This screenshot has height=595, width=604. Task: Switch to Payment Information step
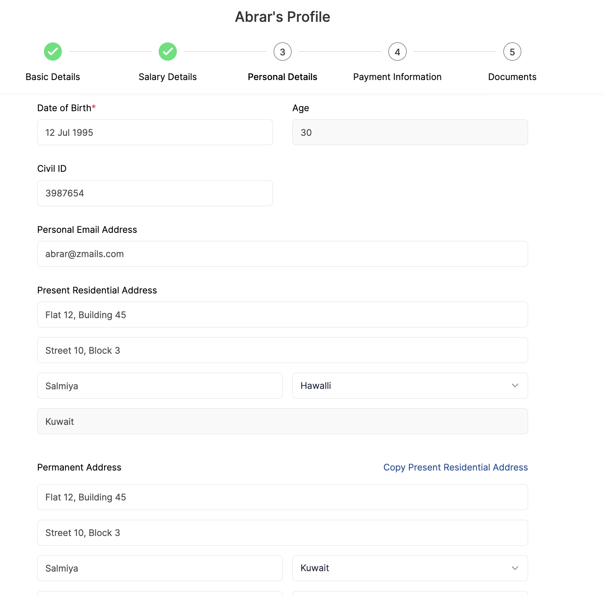pyautogui.click(x=397, y=77)
